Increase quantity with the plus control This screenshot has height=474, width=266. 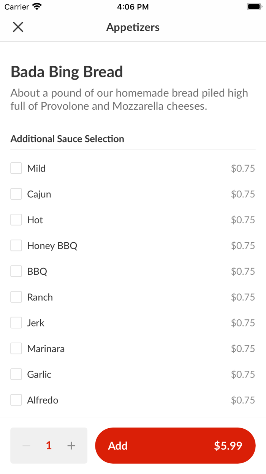pos(71,445)
